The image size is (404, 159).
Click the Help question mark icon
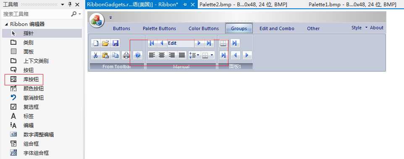[x=138, y=55]
